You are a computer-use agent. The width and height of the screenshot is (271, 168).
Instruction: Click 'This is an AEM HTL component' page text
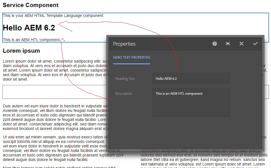[x=31, y=40]
